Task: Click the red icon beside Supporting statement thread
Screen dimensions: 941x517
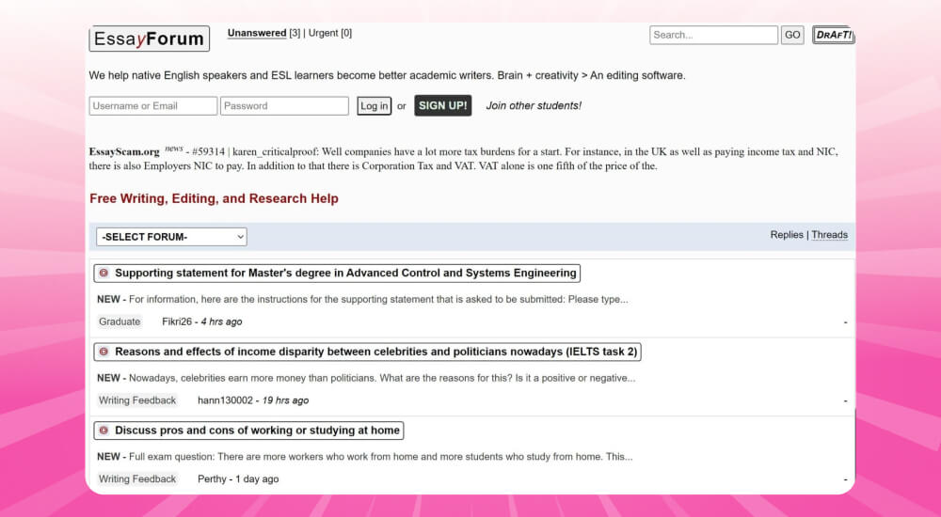Action: [x=104, y=274]
